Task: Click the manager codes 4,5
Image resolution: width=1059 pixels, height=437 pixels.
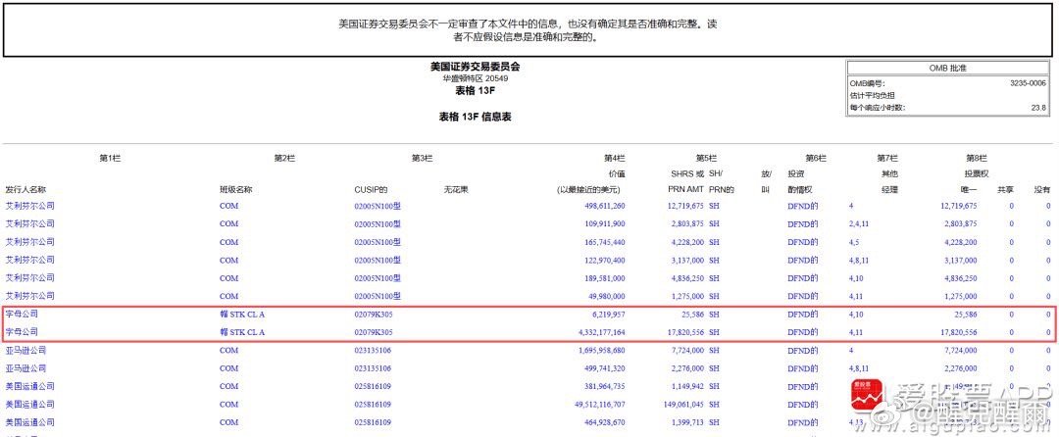Action: pos(854,242)
